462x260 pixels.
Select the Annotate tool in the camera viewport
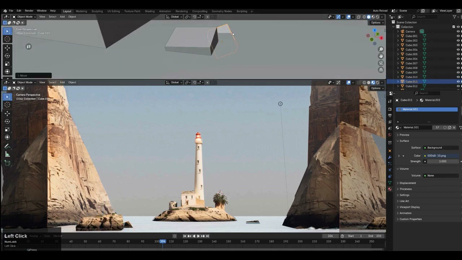pos(7,146)
